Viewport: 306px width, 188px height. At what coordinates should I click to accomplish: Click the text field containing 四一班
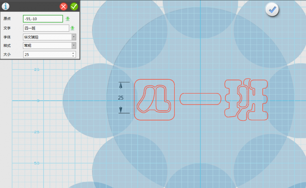(46, 28)
